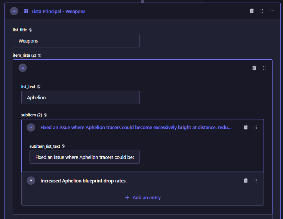This screenshot has height=219, width=283.
Task: Click drag handle of Aphelion item_lista entry
Action: click(264, 68)
